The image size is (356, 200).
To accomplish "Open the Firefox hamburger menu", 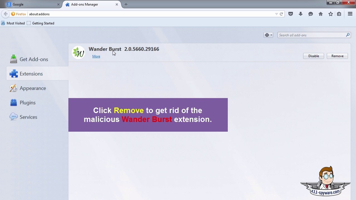I will (350, 14).
